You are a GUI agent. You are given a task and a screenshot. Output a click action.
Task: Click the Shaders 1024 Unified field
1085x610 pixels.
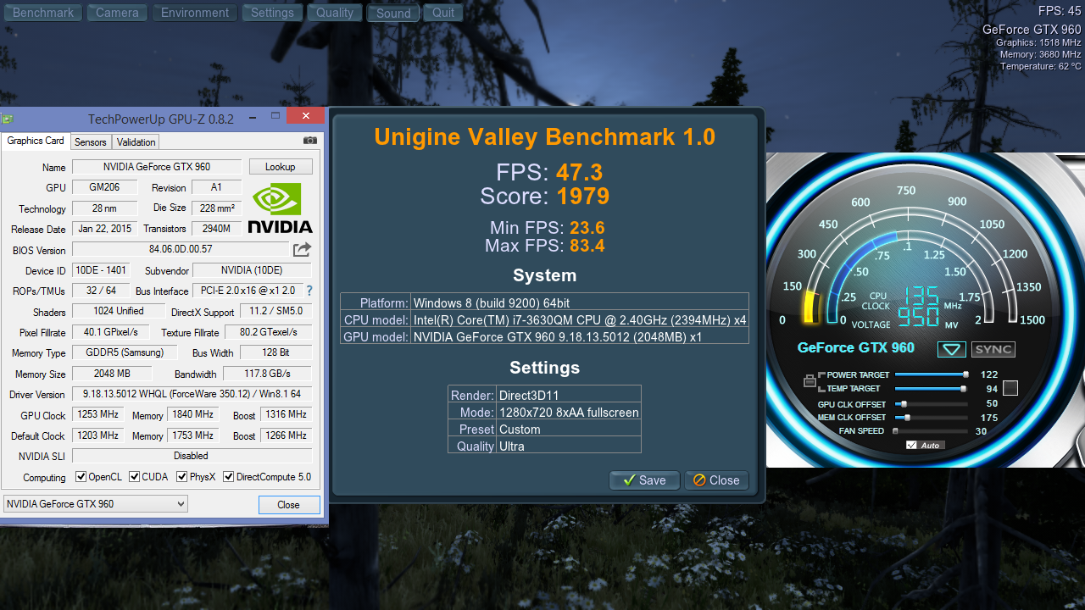pyautogui.click(x=119, y=311)
